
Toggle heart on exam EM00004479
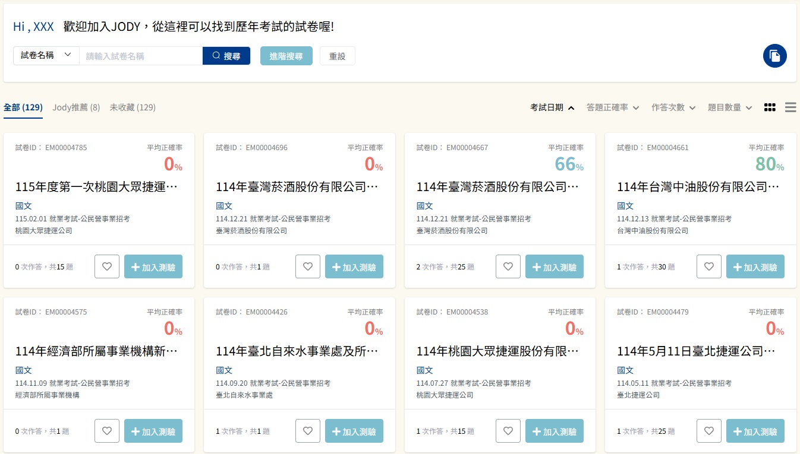click(x=708, y=431)
